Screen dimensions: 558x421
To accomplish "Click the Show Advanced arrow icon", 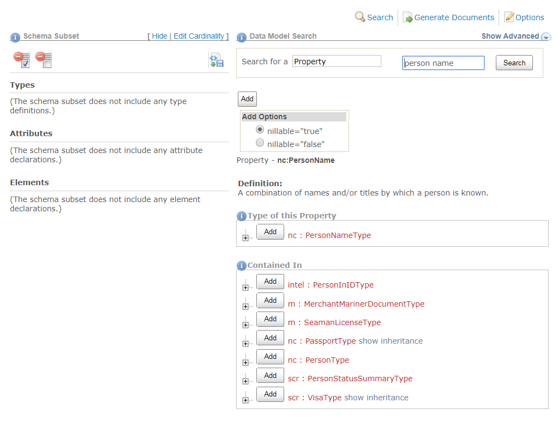I will coord(546,37).
